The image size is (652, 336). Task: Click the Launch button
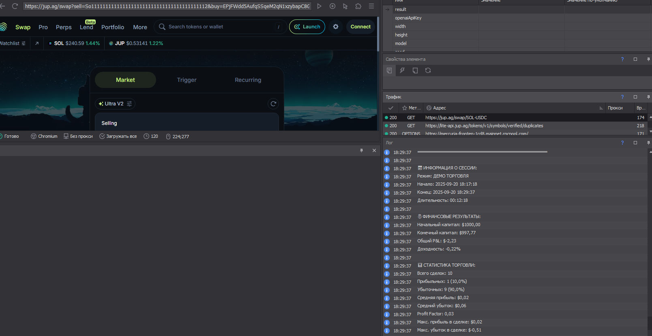tap(307, 27)
